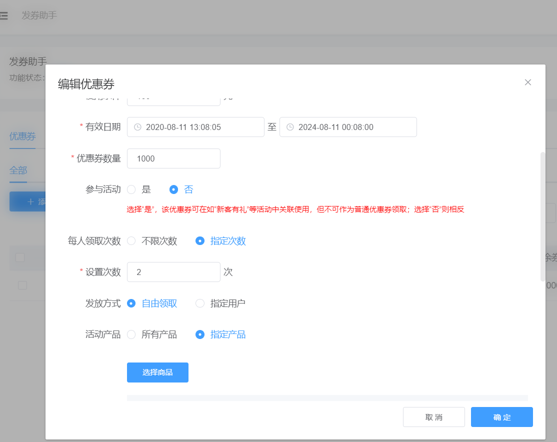Click the dialog vertical scrollbar

[x=542, y=216]
